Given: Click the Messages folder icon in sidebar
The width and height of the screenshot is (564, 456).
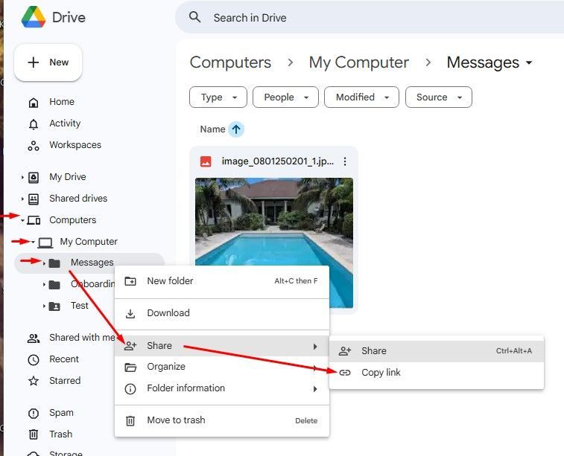Looking at the screenshot, I should 54,263.
